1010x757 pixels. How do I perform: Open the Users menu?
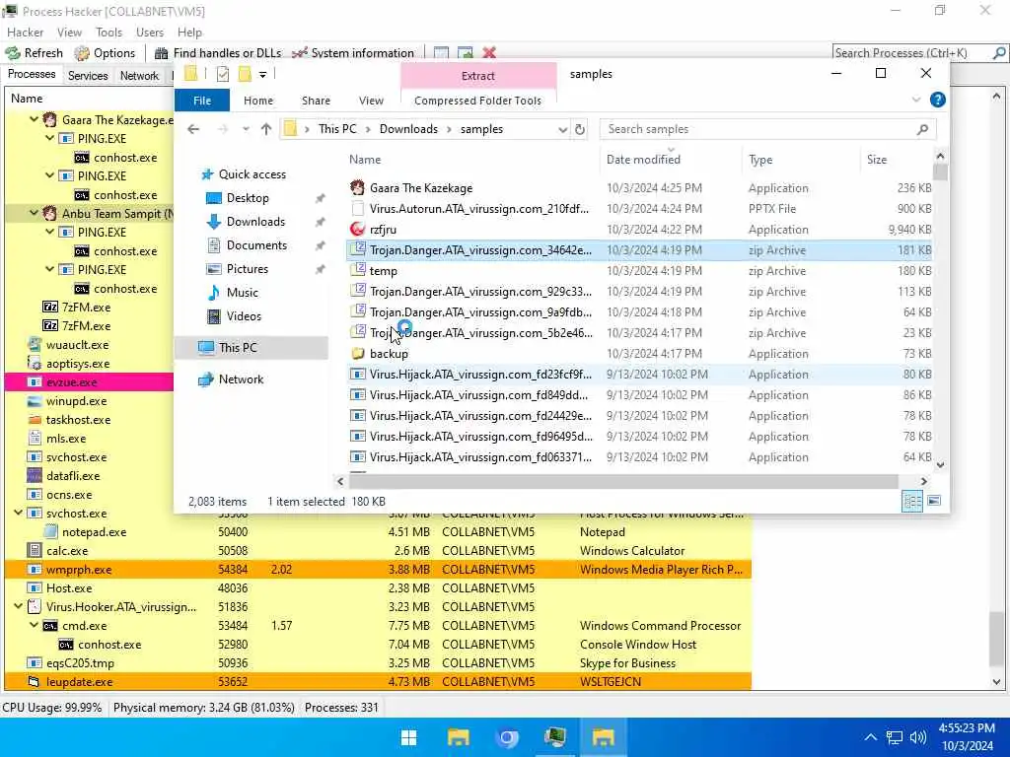[150, 33]
